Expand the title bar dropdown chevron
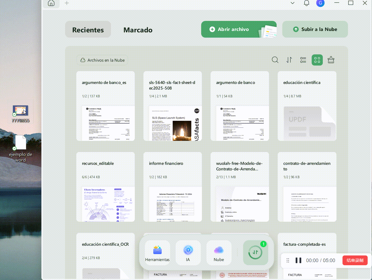 click(x=293, y=3)
